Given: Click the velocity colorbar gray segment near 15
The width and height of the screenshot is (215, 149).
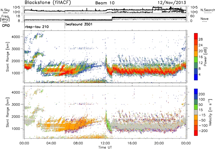Looking at the screenshot, I should [196, 112].
